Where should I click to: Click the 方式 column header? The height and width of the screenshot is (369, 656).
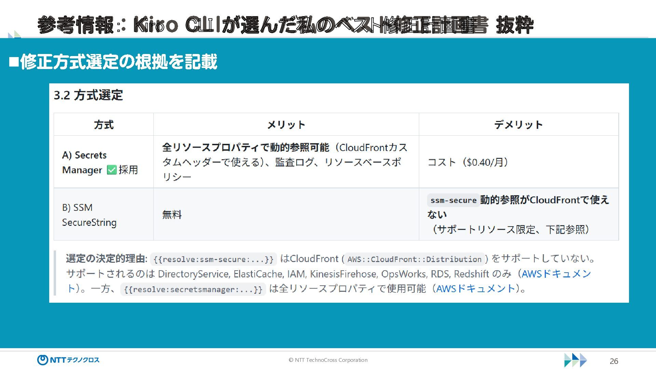pos(104,125)
